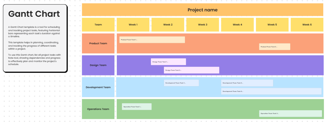Select the Week 6 column header
Screen dimensions: 326x122
point(307,24)
